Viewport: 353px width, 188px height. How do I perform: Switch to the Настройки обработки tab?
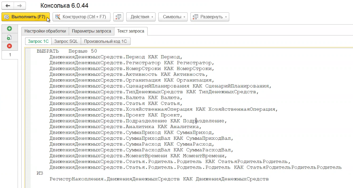coord(45,31)
